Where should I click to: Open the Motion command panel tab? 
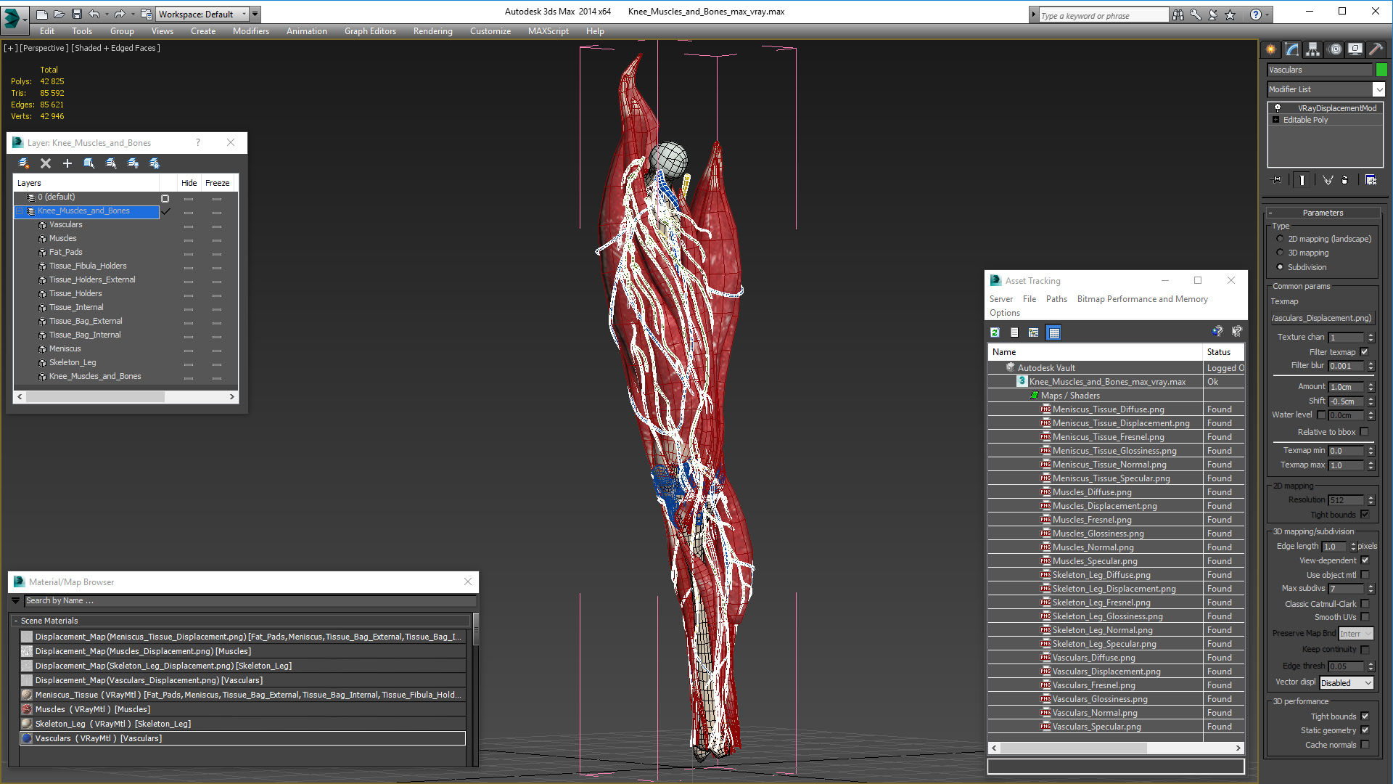point(1335,49)
